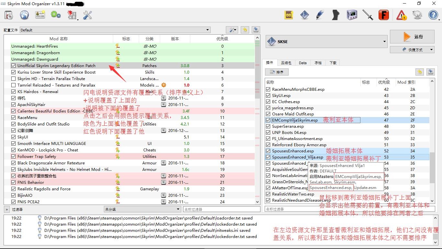The image size is (442, 249).
Task: Select the Realistic Ragdolls and Force row
Action: tap(129, 189)
